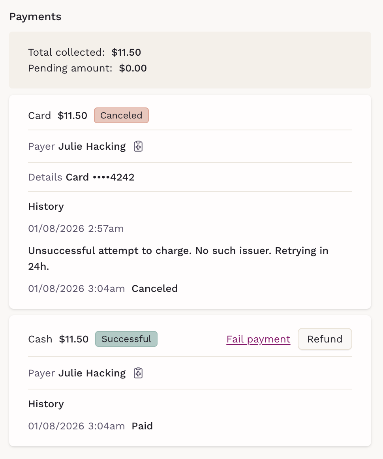Click the Card $11.50 amount
The image size is (383, 459).
pyautogui.click(x=72, y=116)
